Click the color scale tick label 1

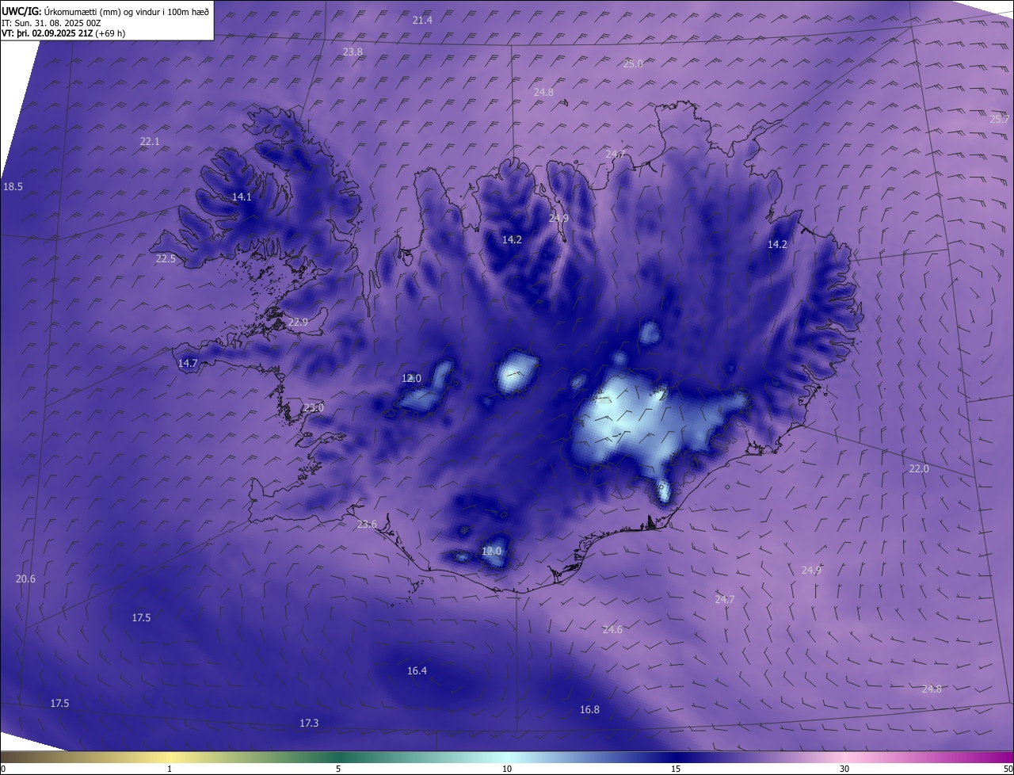pyautogui.click(x=170, y=769)
